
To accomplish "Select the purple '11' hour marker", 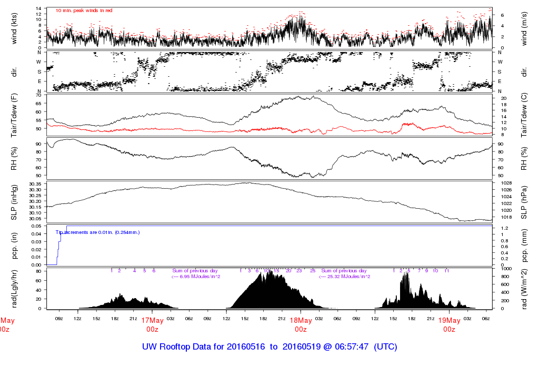I will (446, 271).
